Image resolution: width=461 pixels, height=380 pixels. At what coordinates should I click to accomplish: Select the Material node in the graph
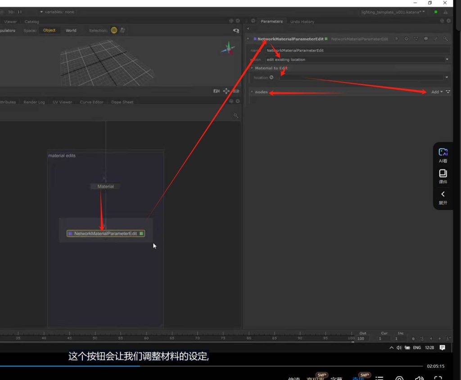tap(106, 186)
